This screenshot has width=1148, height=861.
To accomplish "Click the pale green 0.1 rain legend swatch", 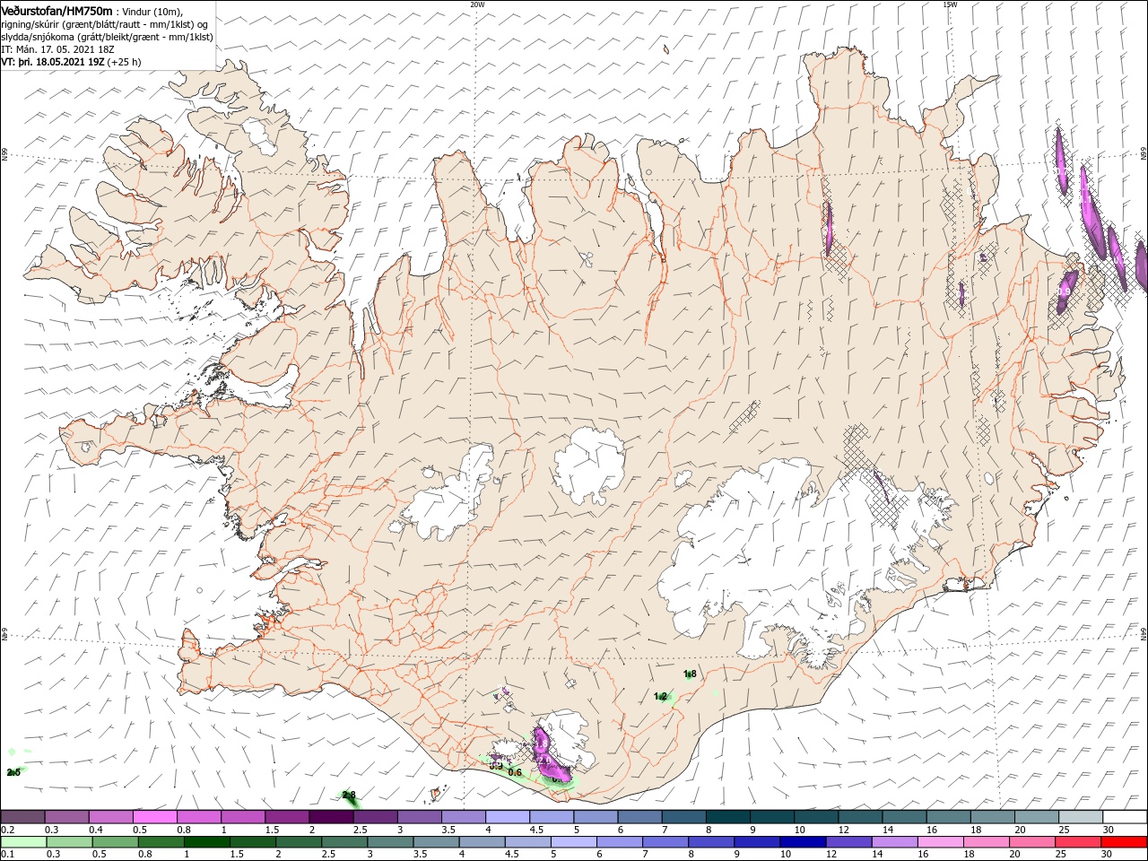I will 25,842.
